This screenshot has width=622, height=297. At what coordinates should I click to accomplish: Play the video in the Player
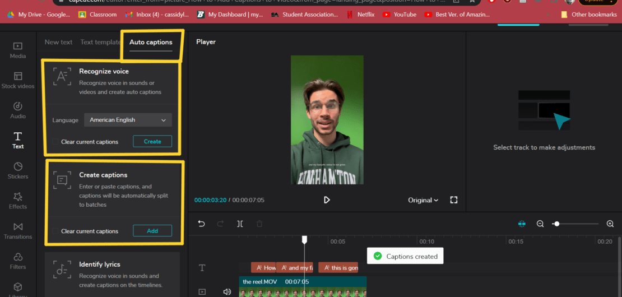327,200
